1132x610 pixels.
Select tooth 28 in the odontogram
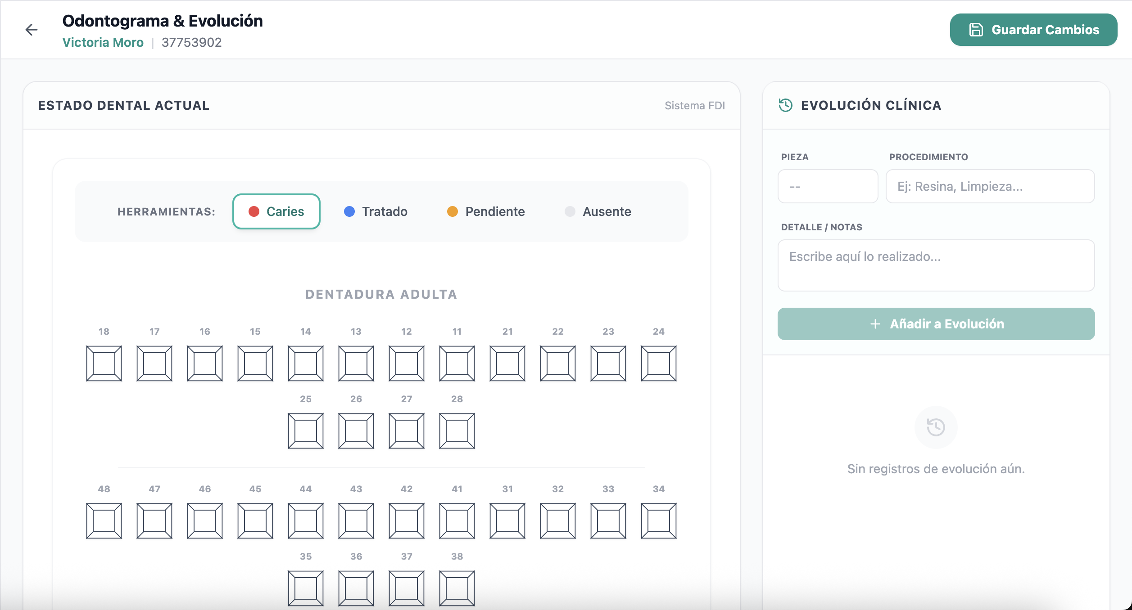coord(457,431)
